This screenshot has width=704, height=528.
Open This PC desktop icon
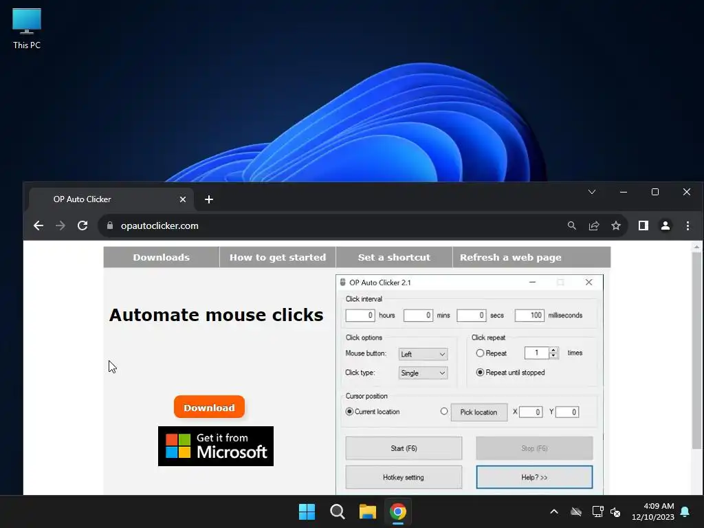pos(27,29)
